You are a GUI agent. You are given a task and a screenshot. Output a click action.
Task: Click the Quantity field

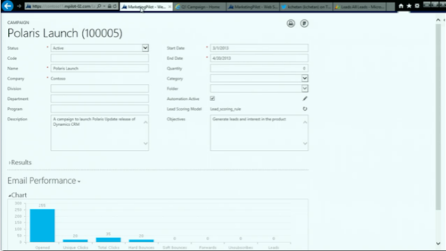click(259, 68)
